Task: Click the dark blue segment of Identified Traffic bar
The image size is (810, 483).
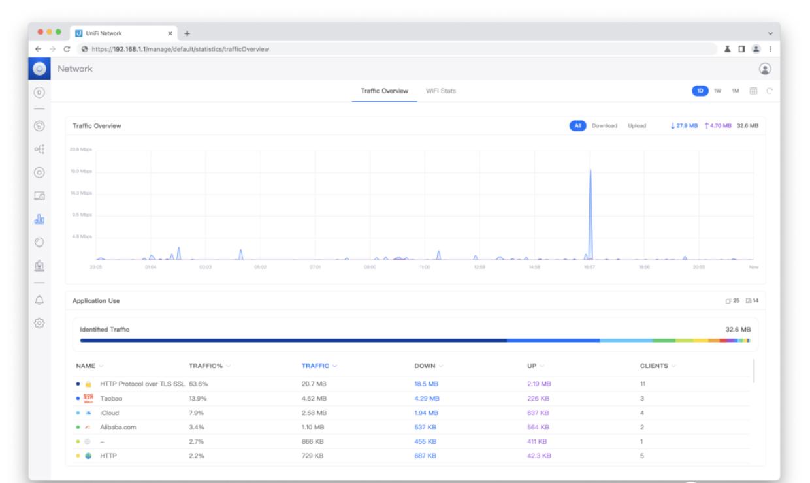Action: (x=293, y=340)
